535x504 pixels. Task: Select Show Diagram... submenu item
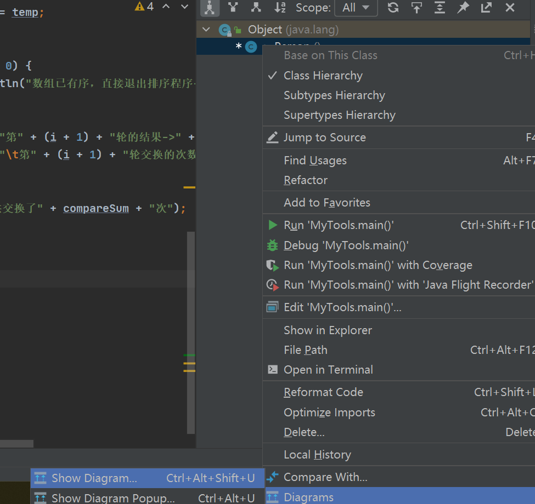tap(148, 478)
